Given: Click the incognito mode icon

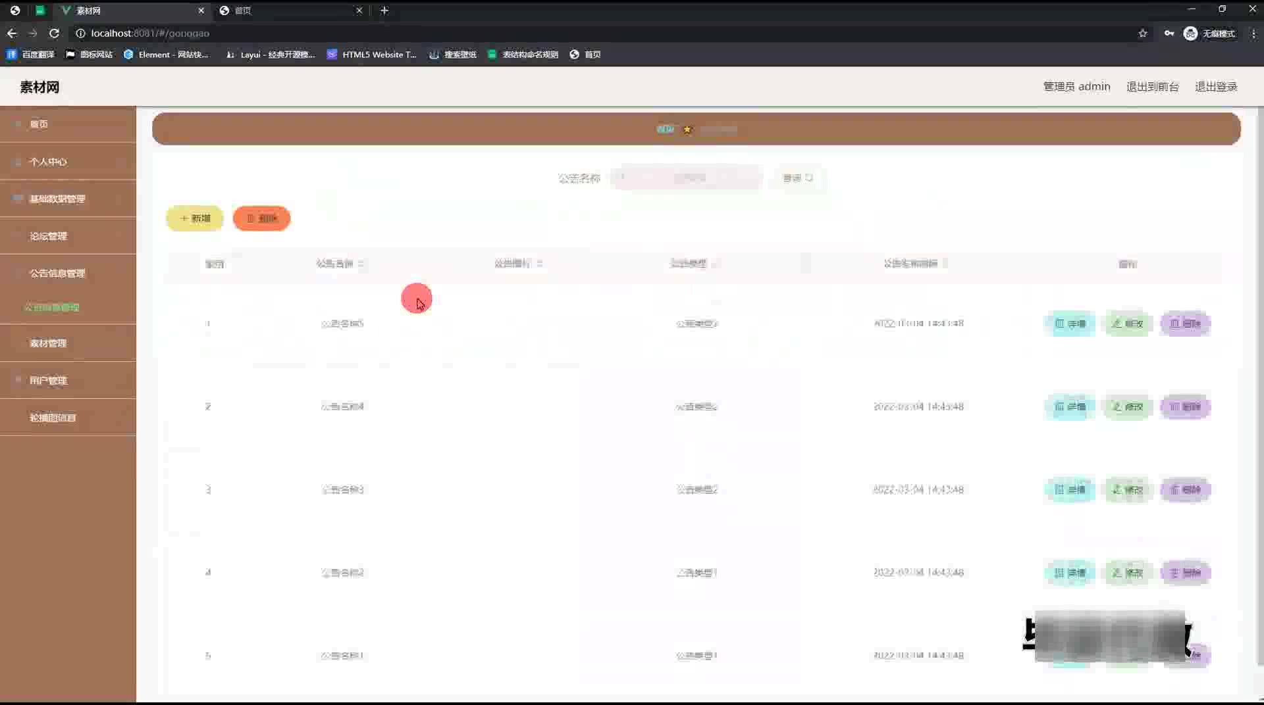Looking at the screenshot, I should click(x=1190, y=34).
